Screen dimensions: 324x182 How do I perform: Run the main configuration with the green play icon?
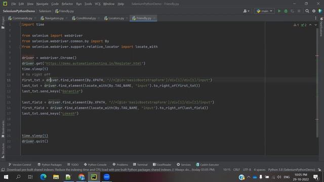tap(279, 11)
